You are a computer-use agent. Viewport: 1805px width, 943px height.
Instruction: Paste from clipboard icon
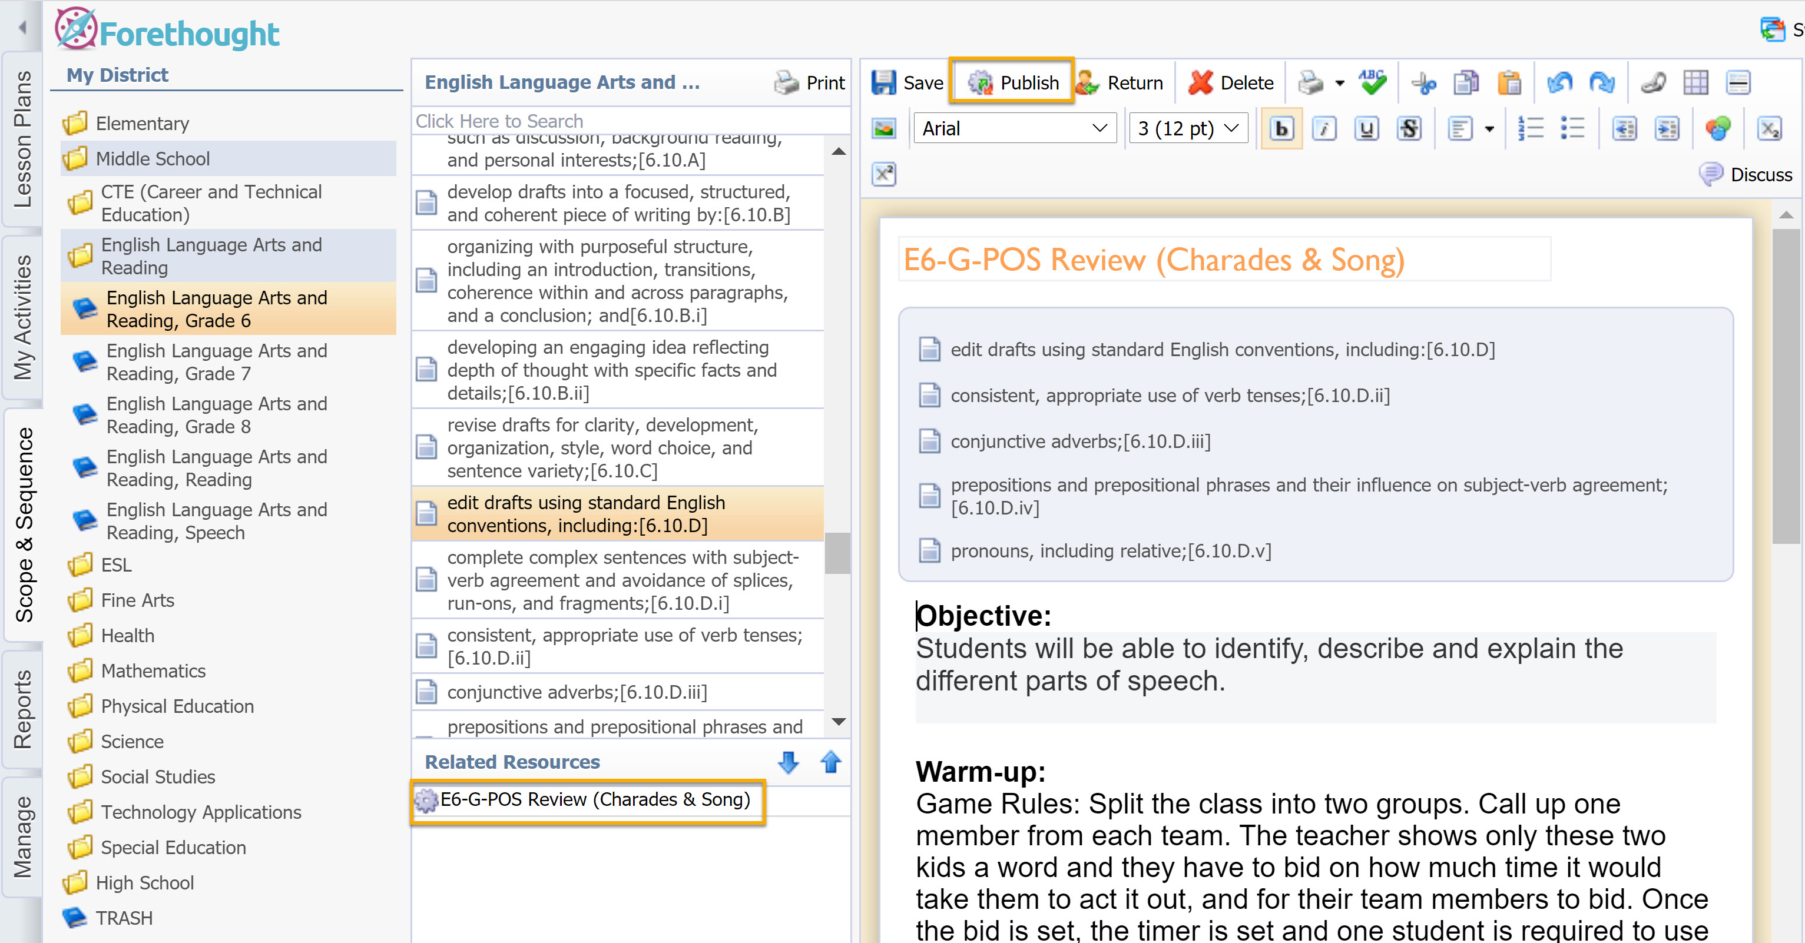click(1509, 82)
